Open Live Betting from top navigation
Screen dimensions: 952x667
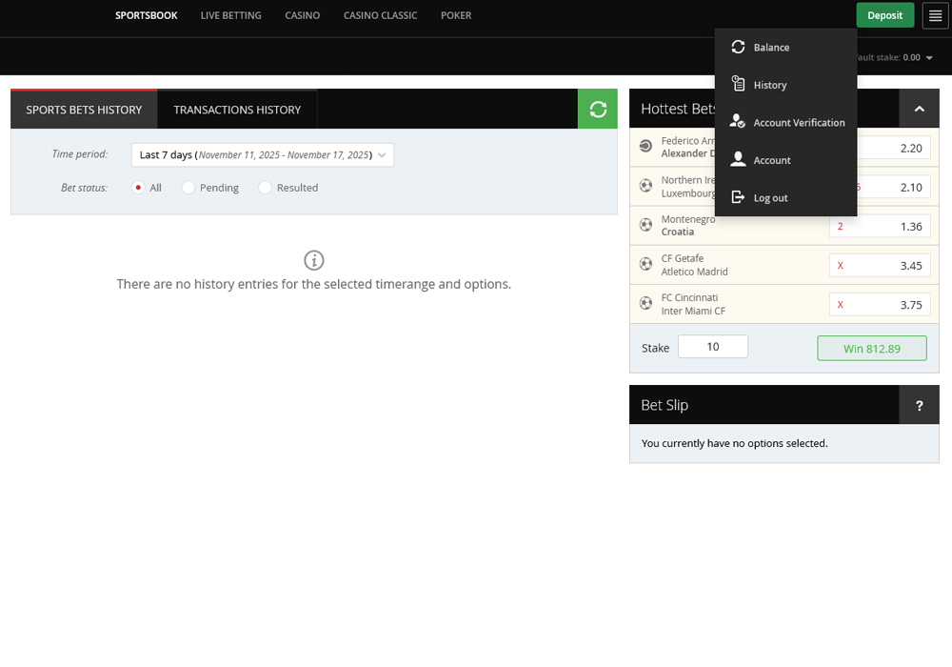pos(230,15)
